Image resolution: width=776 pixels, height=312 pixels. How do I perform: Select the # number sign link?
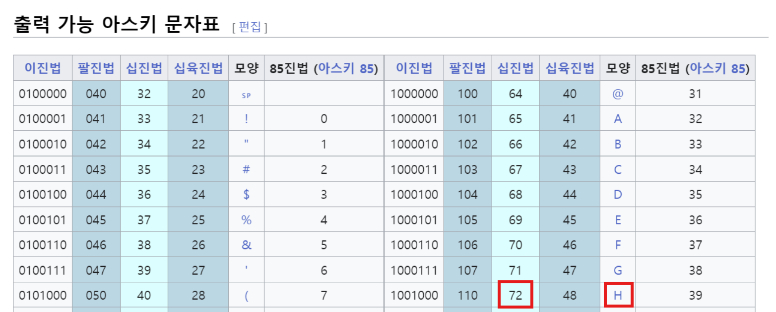click(x=246, y=170)
